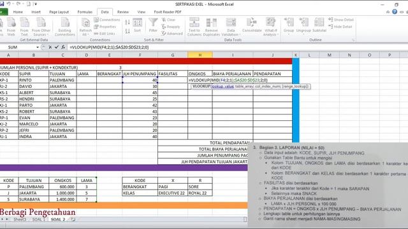Click Edit Links in ribbon

coord(105,34)
